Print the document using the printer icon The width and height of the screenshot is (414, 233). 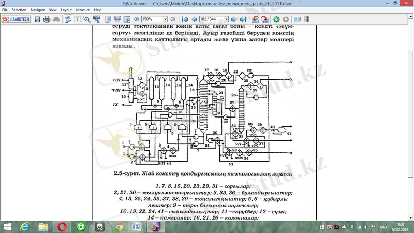click(x=47, y=19)
